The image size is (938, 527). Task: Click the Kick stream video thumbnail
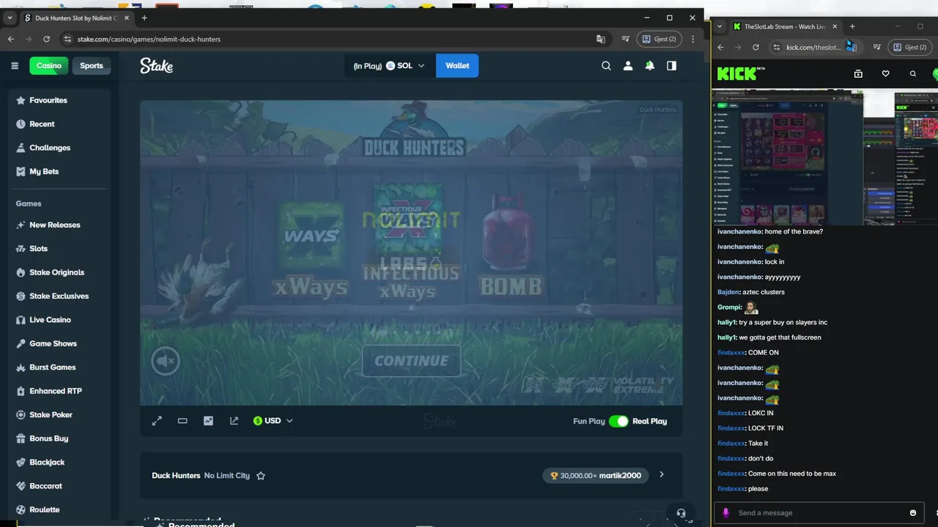tap(824, 157)
